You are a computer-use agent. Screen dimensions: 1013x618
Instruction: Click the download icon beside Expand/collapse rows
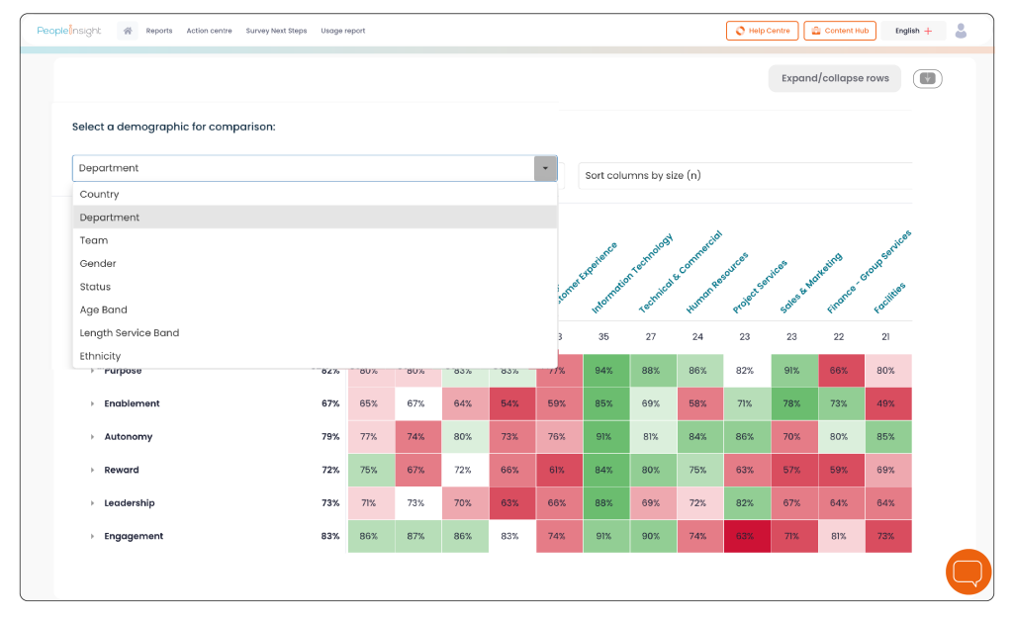point(927,78)
